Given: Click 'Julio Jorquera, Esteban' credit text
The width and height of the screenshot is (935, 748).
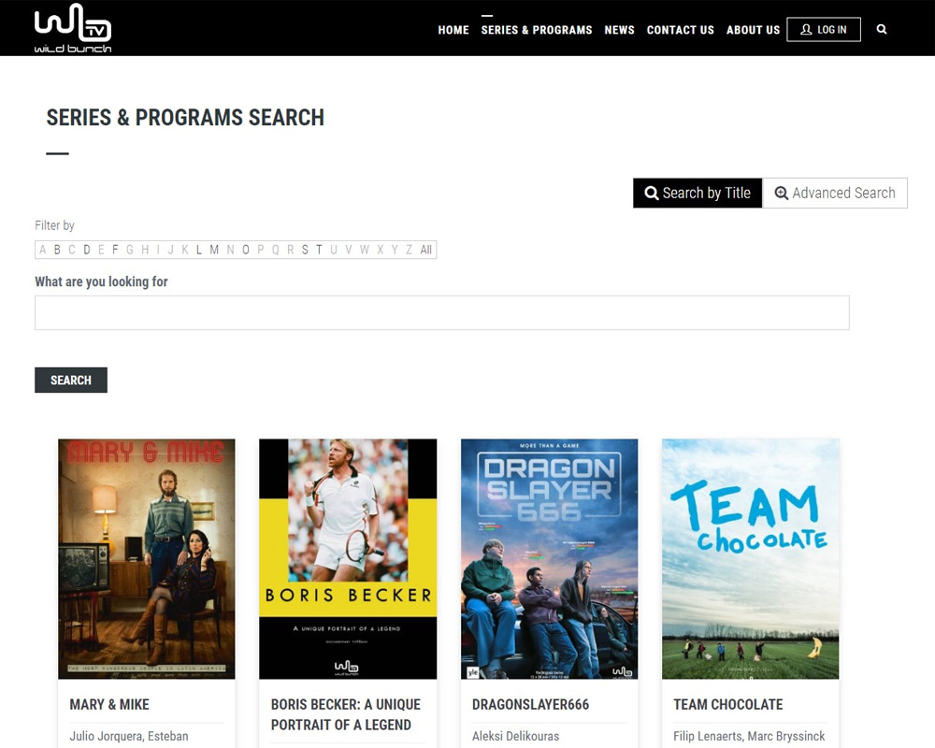Looking at the screenshot, I should pos(129,736).
